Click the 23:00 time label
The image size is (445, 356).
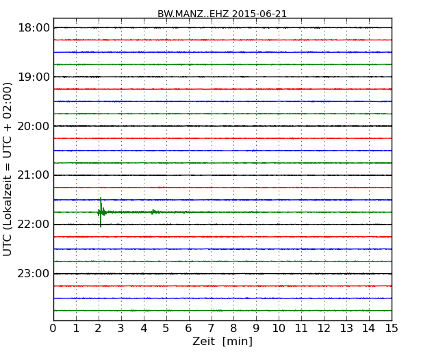[x=34, y=274]
